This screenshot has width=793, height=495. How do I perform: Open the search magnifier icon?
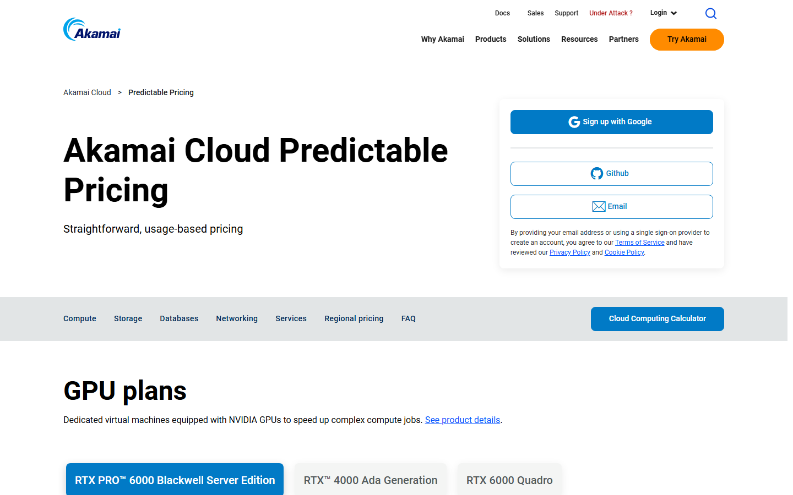[711, 13]
